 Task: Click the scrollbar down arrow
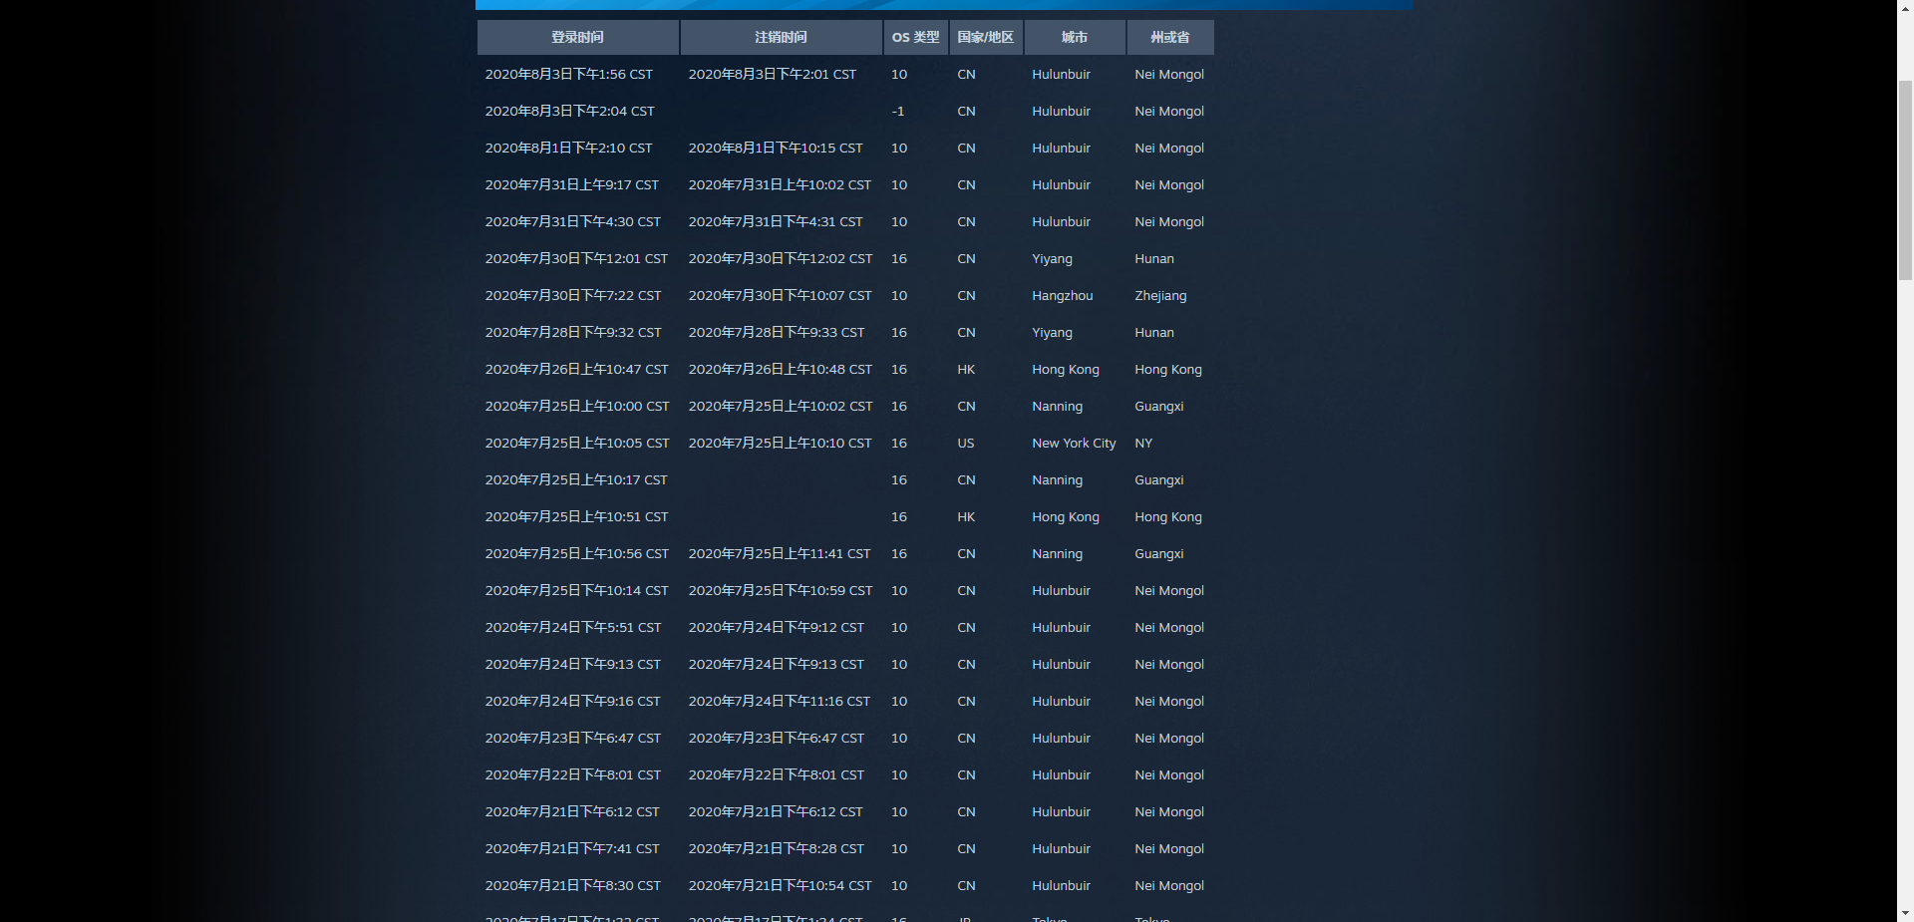tap(1905, 912)
